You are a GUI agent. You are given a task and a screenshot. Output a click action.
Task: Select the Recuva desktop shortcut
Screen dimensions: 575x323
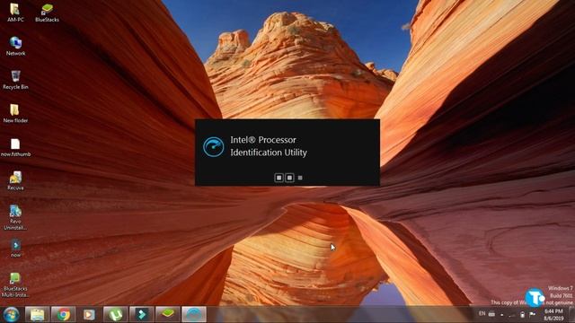click(x=15, y=180)
